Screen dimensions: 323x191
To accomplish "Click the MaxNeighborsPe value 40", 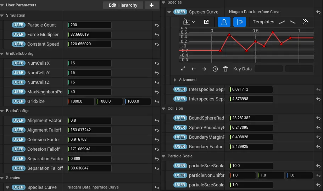I will (90, 92).
